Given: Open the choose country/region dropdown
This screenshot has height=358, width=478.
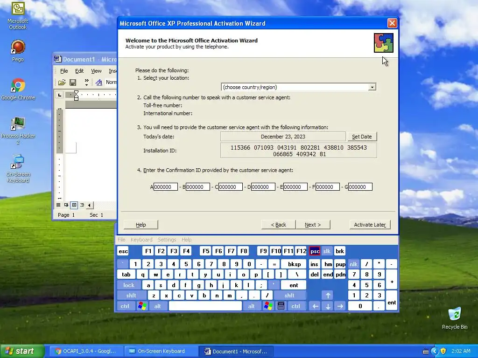Looking at the screenshot, I should click(372, 87).
